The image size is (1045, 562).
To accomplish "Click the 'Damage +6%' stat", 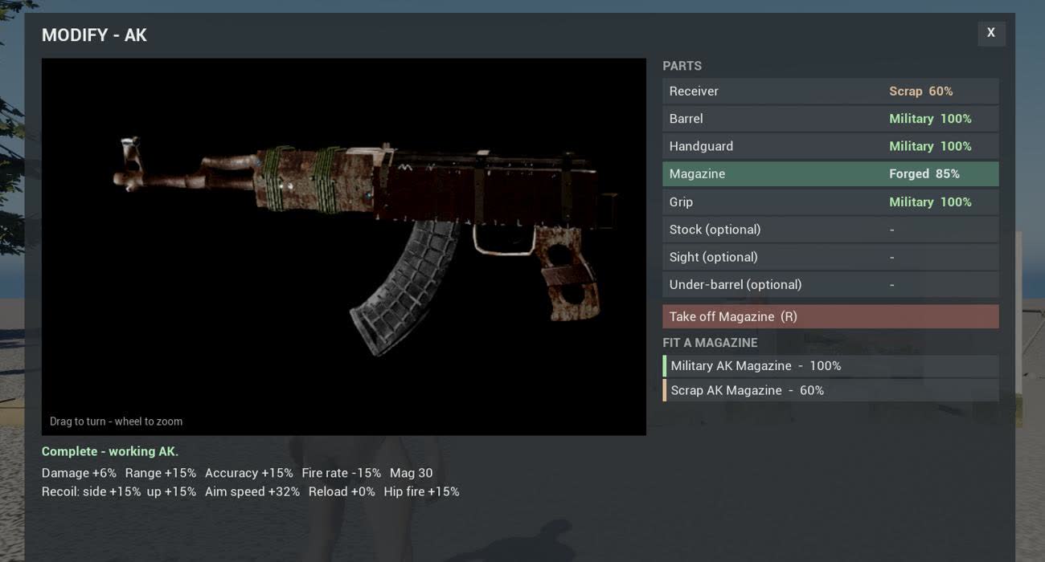I will (79, 473).
